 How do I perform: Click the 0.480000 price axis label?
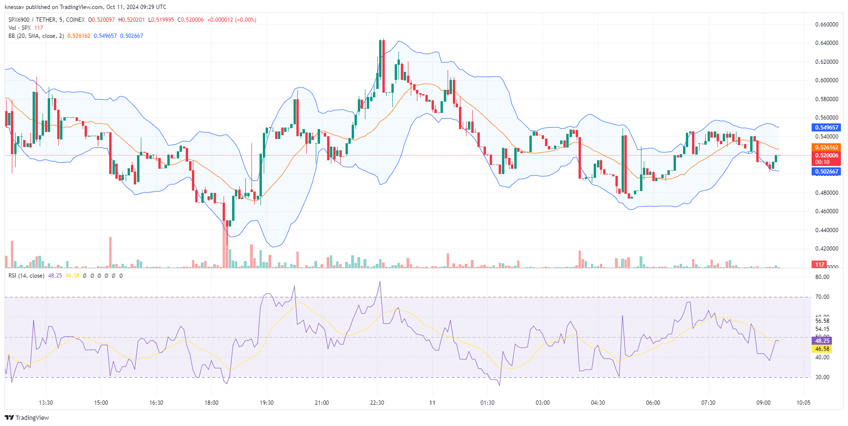point(827,193)
